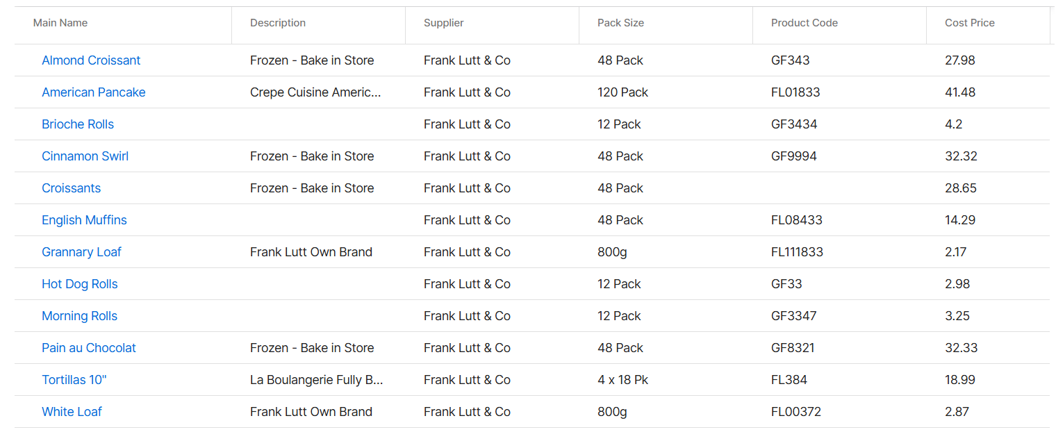Click the truncated La Boulangerie description cell
The width and height of the screenshot is (1056, 432).
tap(317, 380)
